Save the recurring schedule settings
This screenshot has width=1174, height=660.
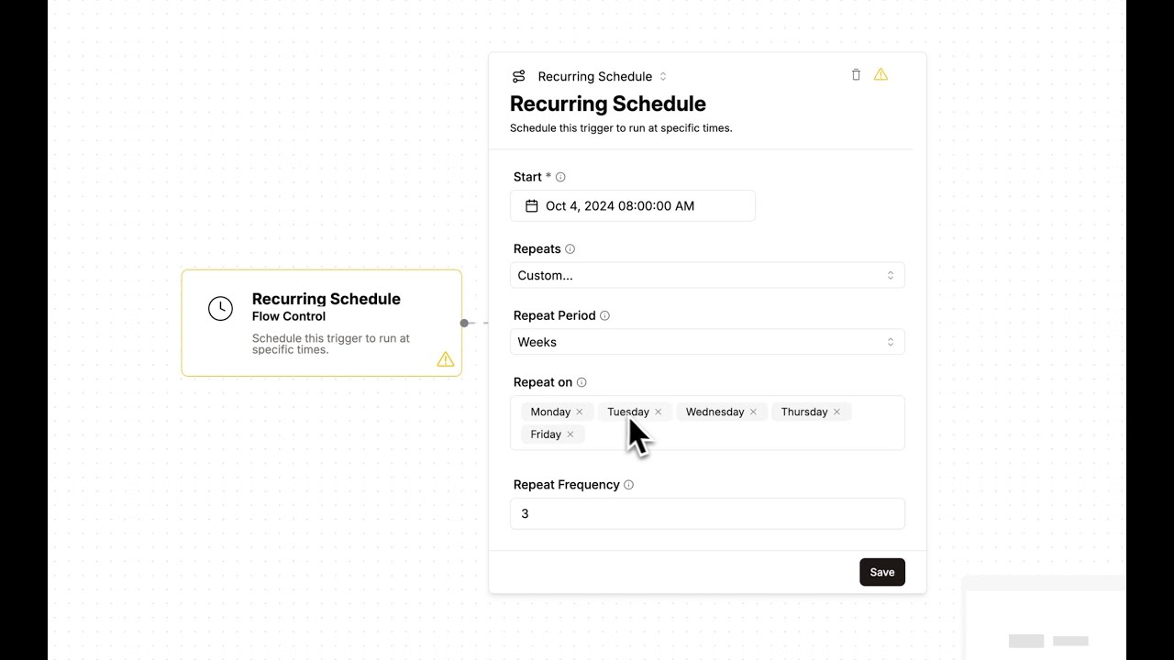point(882,572)
